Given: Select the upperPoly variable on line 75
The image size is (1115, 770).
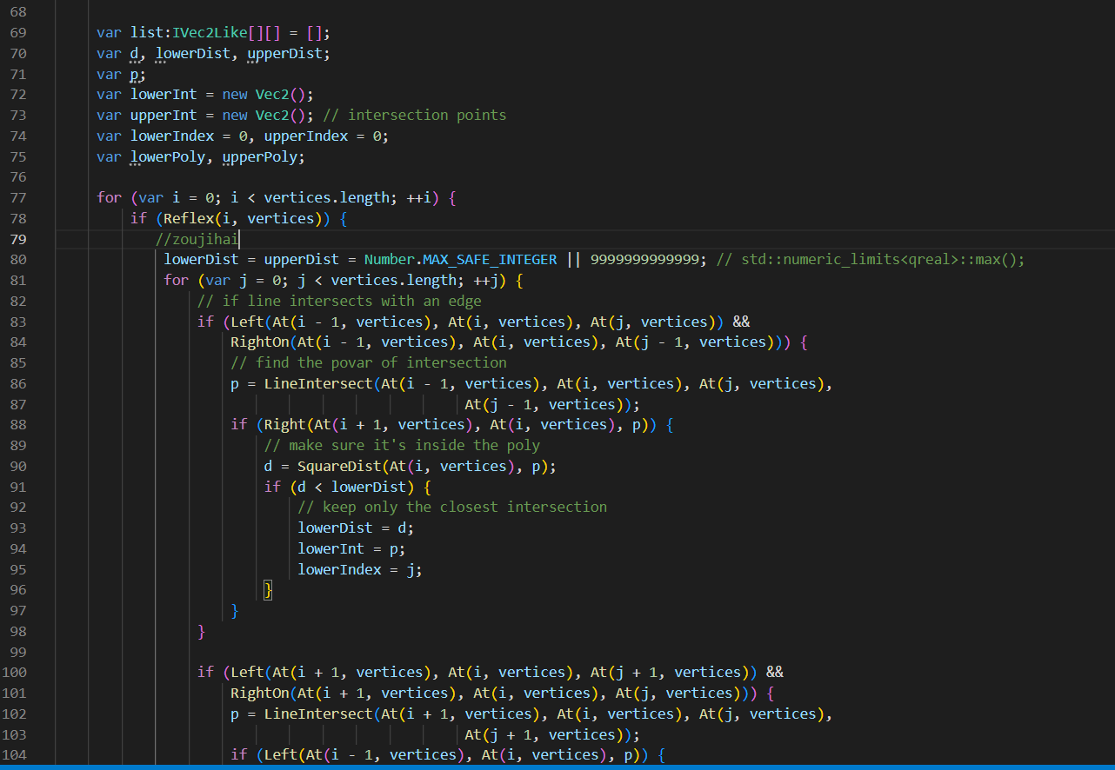Looking at the screenshot, I should (260, 157).
